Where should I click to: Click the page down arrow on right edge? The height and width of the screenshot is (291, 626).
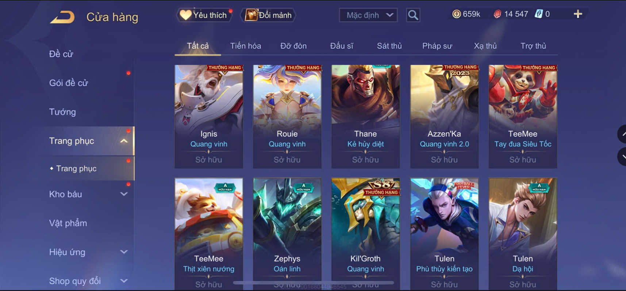622,157
